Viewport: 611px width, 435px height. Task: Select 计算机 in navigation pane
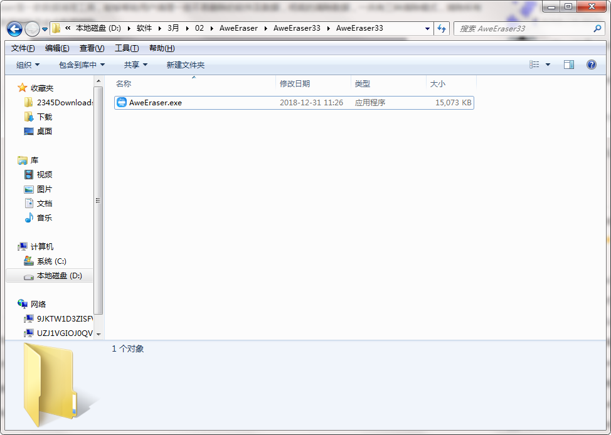coord(42,247)
